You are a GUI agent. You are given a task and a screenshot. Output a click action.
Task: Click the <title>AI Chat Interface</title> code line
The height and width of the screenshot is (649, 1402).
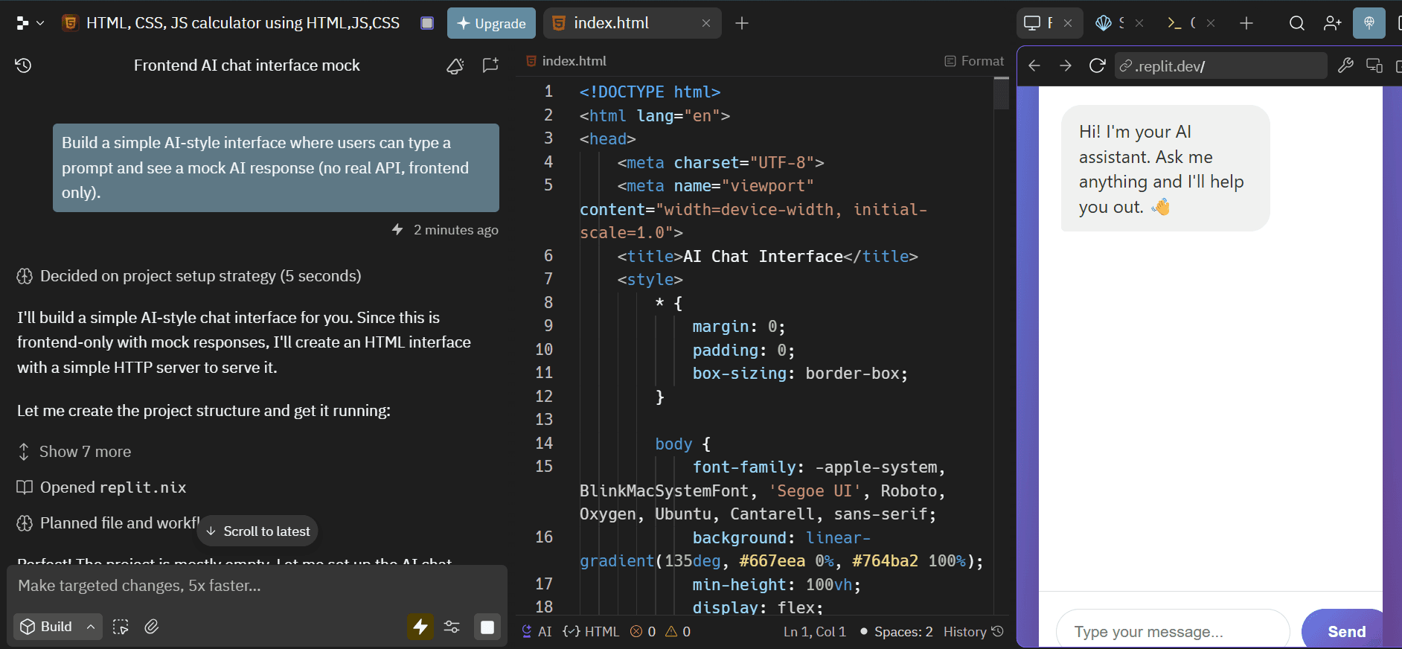(x=767, y=257)
